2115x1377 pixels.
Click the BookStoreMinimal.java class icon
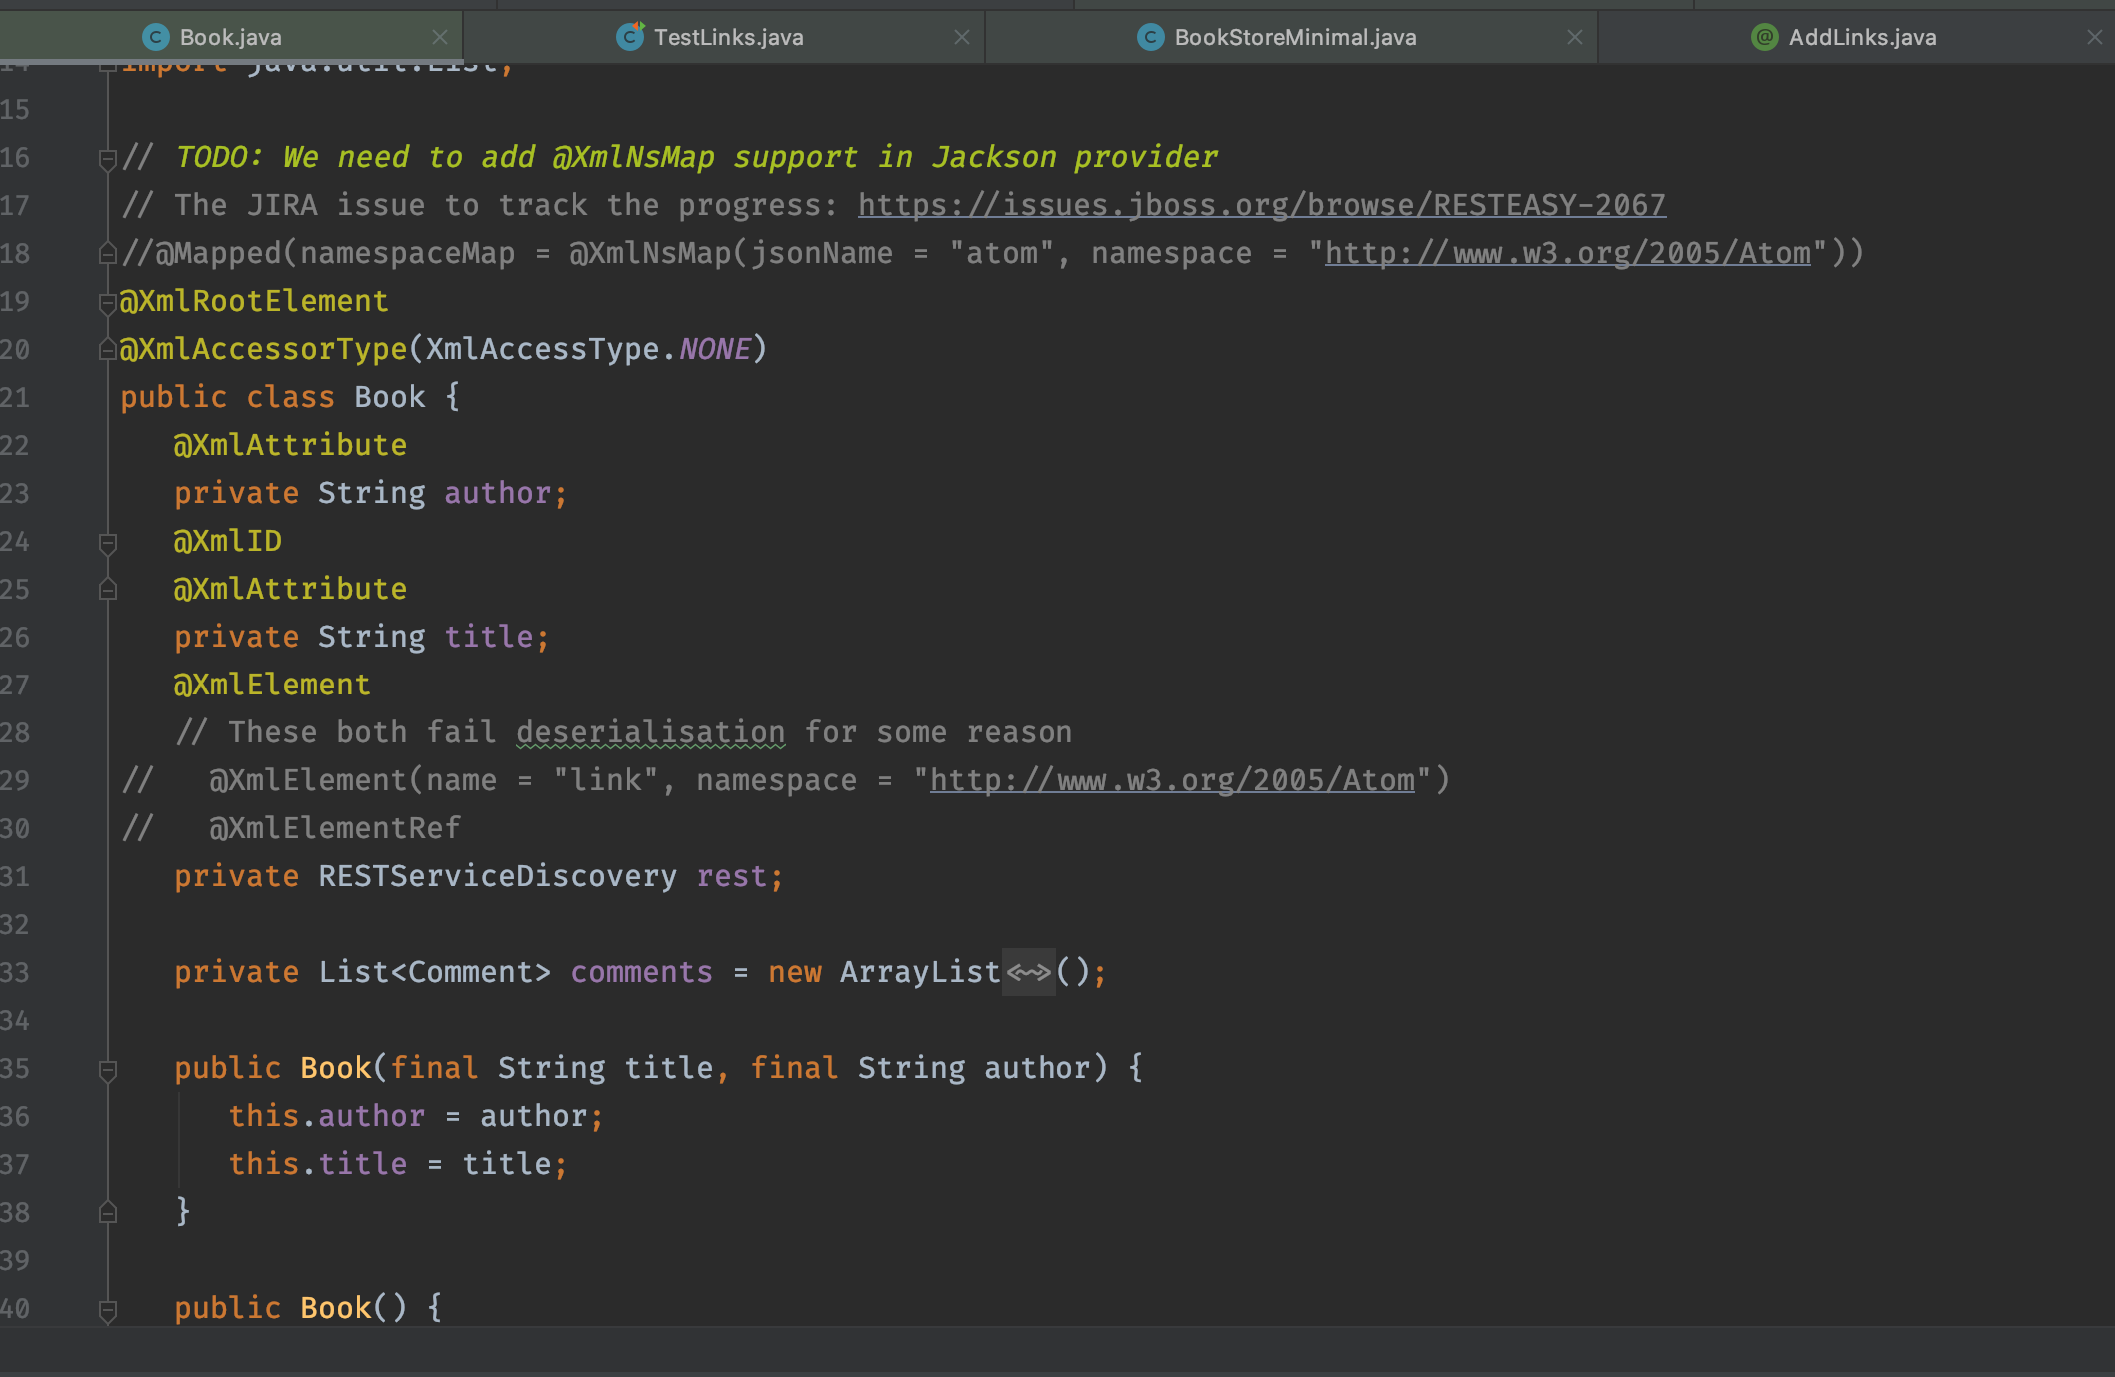(x=1150, y=37)
